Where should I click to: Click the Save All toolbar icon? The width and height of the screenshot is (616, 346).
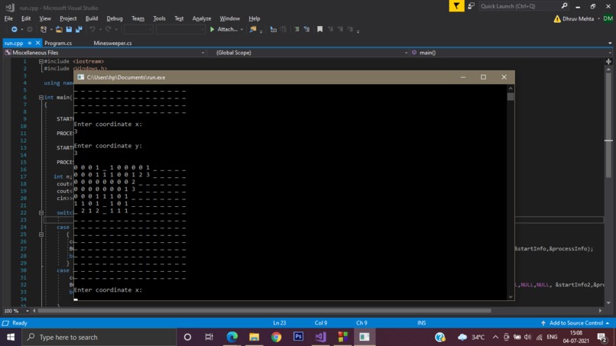click(x=79, y=30)
